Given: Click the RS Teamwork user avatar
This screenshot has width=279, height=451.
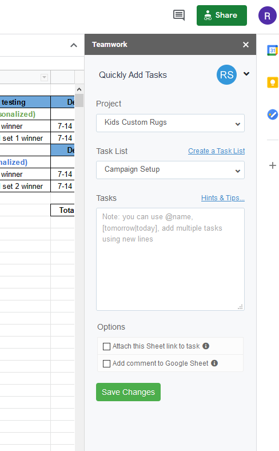Looking at the screenshot, I should [227, 75].
